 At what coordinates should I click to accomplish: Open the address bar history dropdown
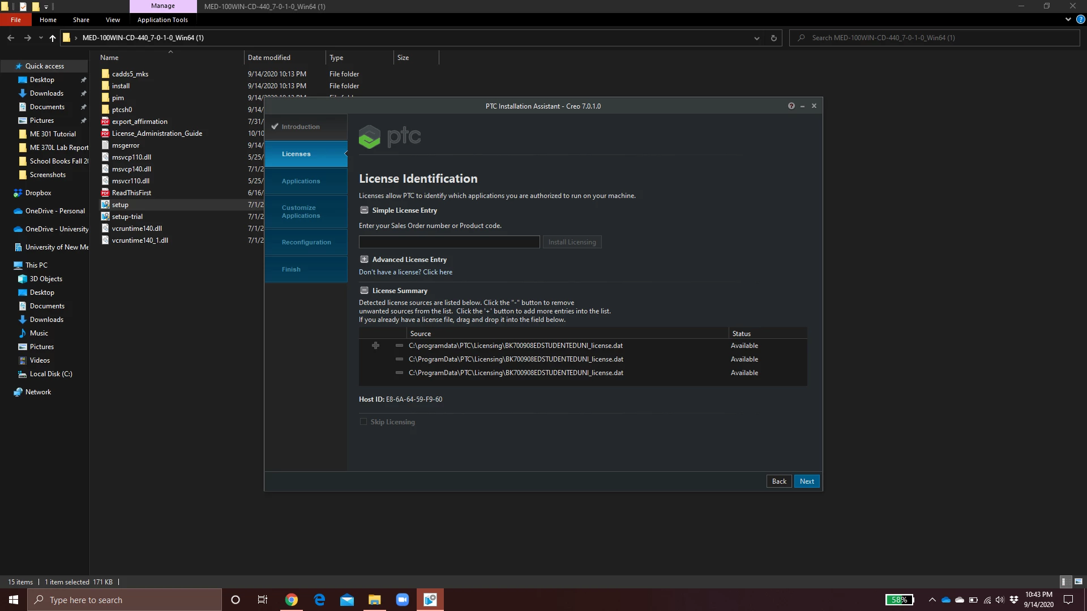[756, 38]
